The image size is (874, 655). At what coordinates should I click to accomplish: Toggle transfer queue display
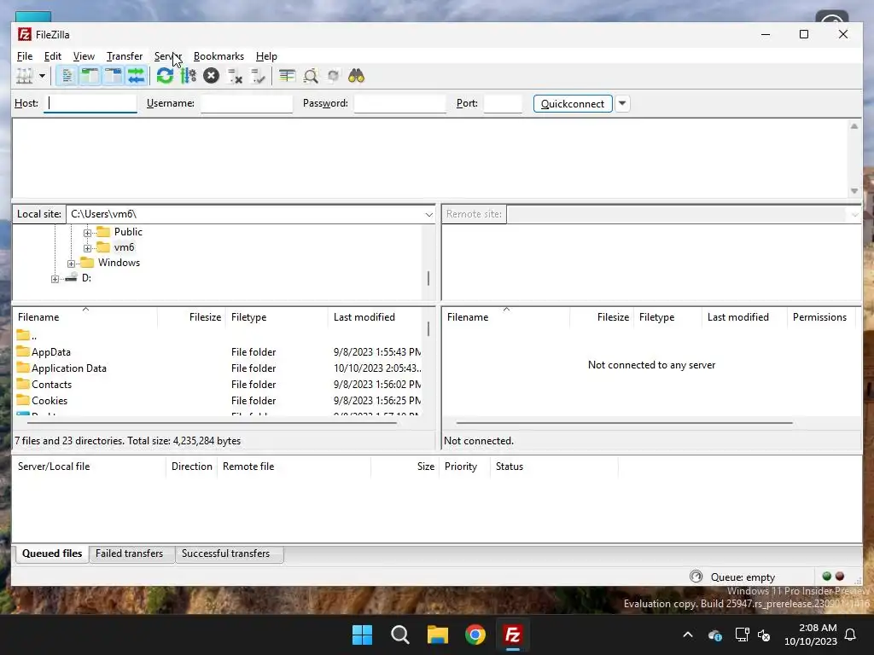click(x=136, y=76)
